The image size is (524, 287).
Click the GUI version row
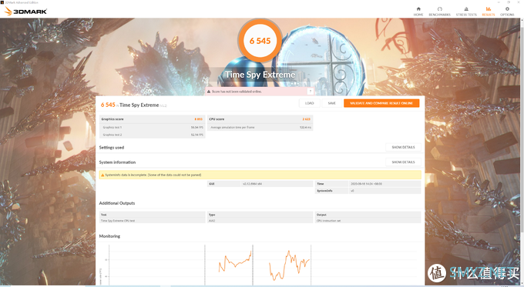click(x=260, y=184)
